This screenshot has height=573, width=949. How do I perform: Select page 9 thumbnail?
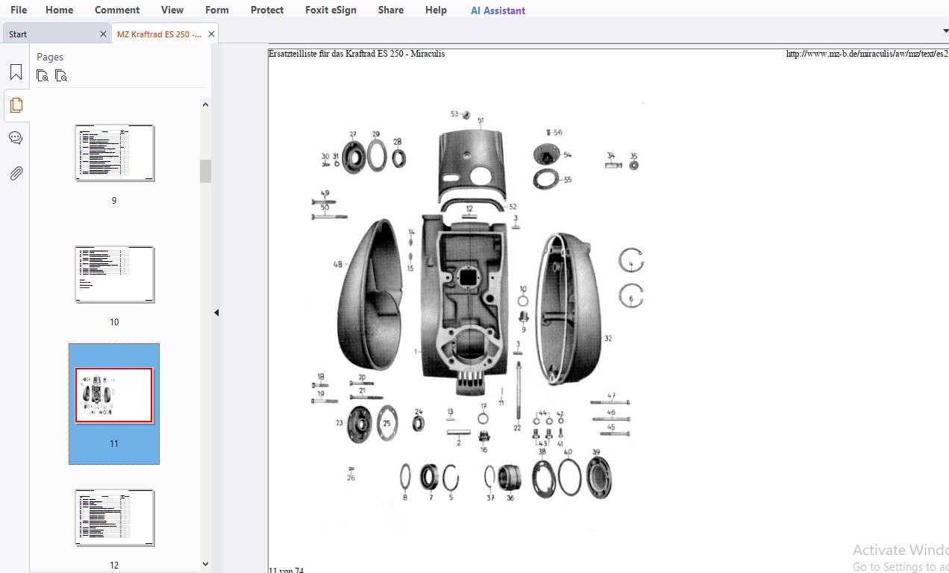[115, 153]
